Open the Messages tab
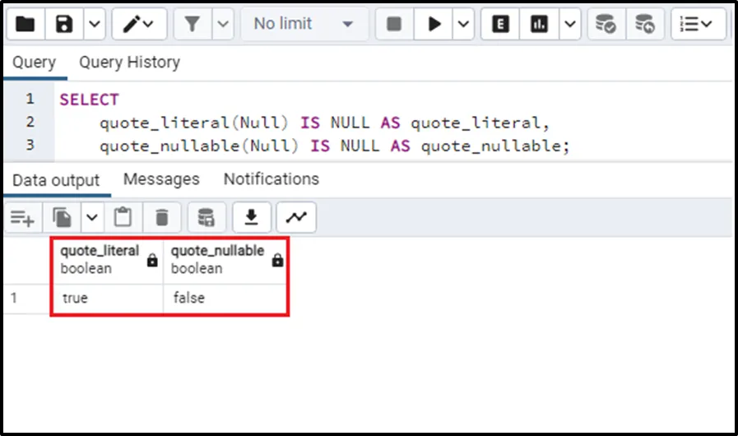 [161, 179]
